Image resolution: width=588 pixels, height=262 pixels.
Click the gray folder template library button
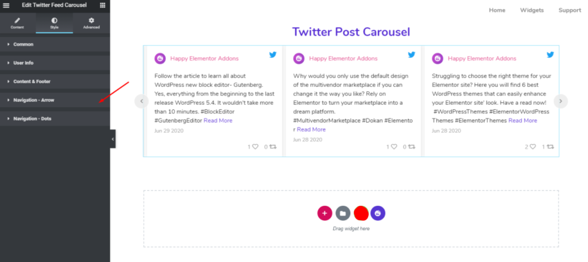click(343, 213)
